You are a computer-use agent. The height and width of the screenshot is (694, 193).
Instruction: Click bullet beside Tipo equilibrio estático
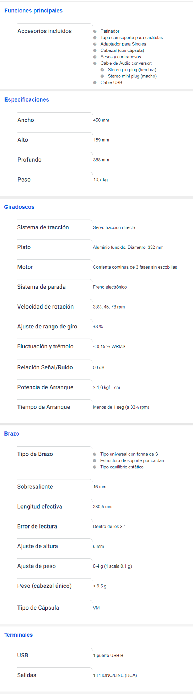pyautogui.click(x=95, y=467)
